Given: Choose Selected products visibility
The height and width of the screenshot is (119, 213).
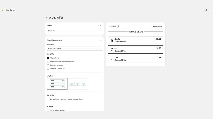Looking at the screenshot, I should 48,65.
